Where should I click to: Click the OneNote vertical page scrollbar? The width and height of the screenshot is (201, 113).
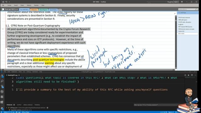176,42
